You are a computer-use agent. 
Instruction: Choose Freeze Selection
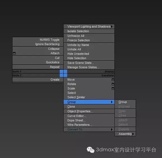[89, 40]
